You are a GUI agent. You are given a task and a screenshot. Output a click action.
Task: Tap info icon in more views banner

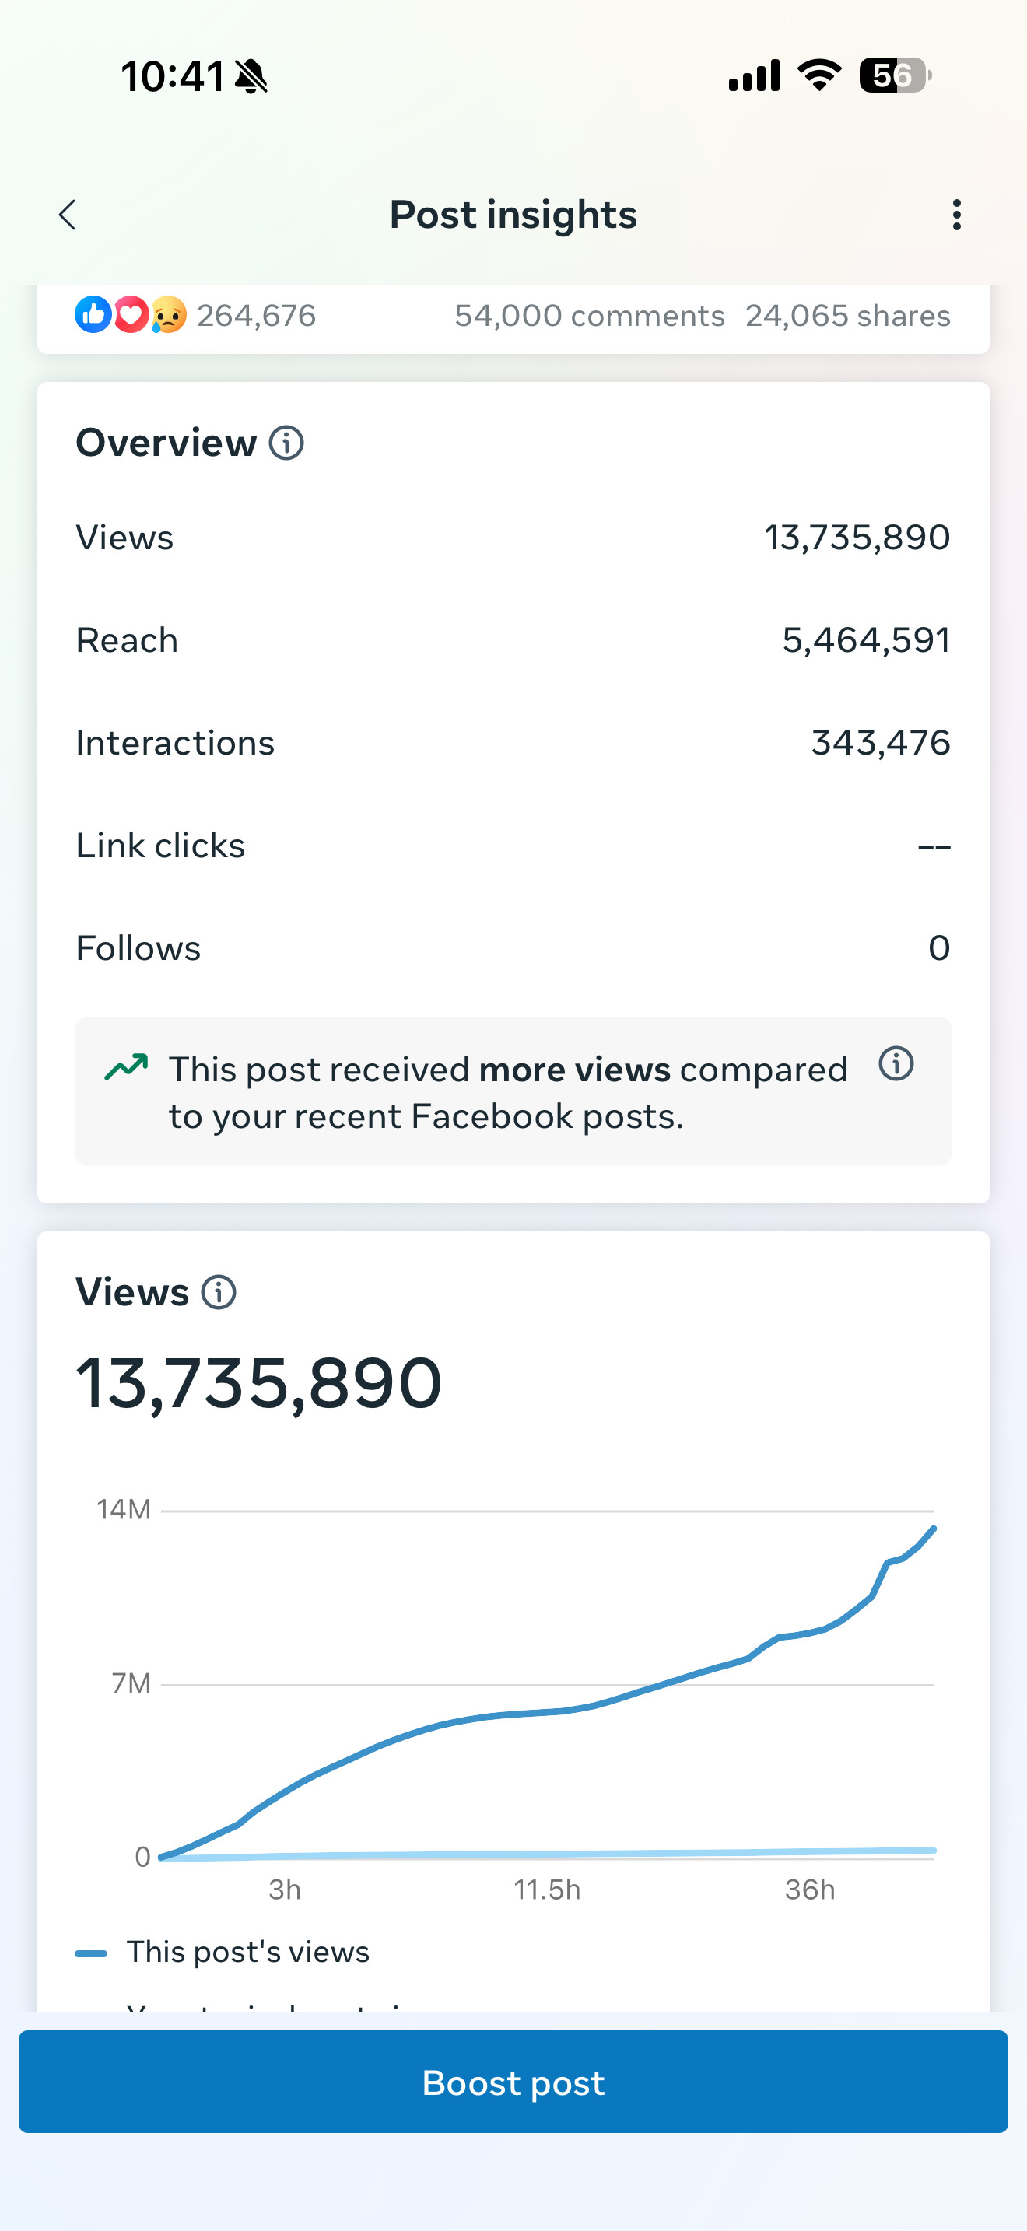click(x=896, y=1063)
